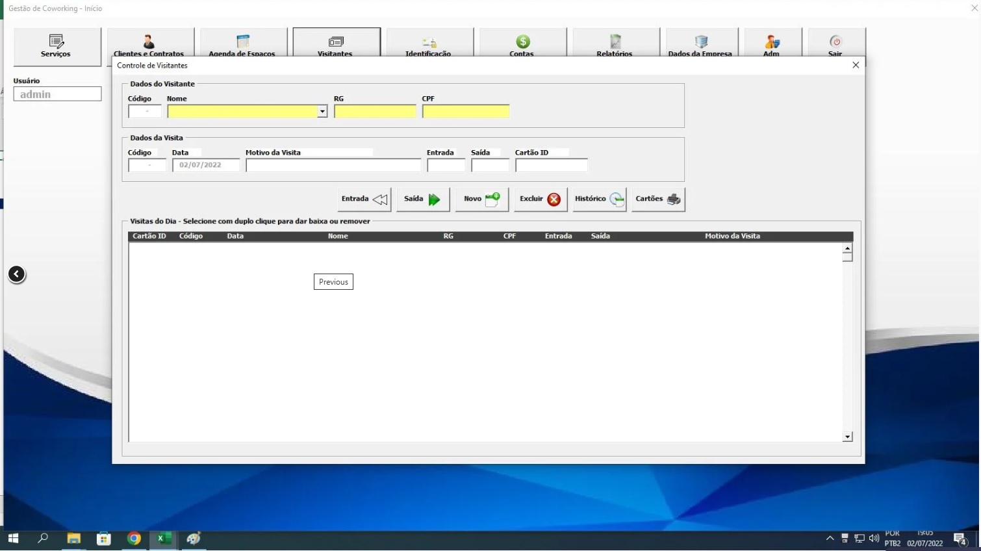
Task: Click the visits list scroll-up arrow
Action: click(847, 248)
